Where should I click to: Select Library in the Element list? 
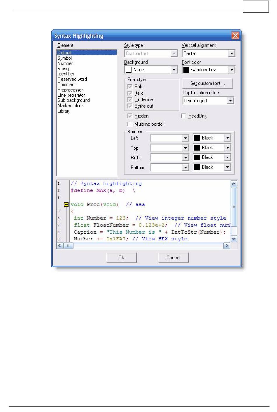(64, 111)
